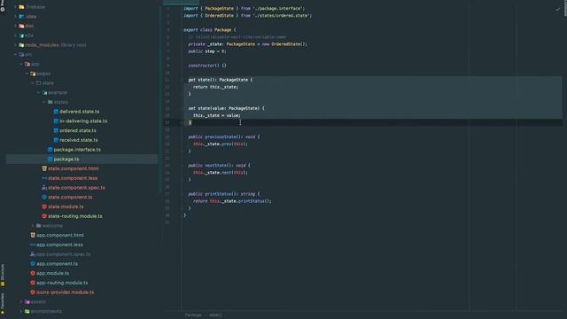Click the file icon of package.interface.ts
This screenshot has width=567, height=319.
[50, 150]
